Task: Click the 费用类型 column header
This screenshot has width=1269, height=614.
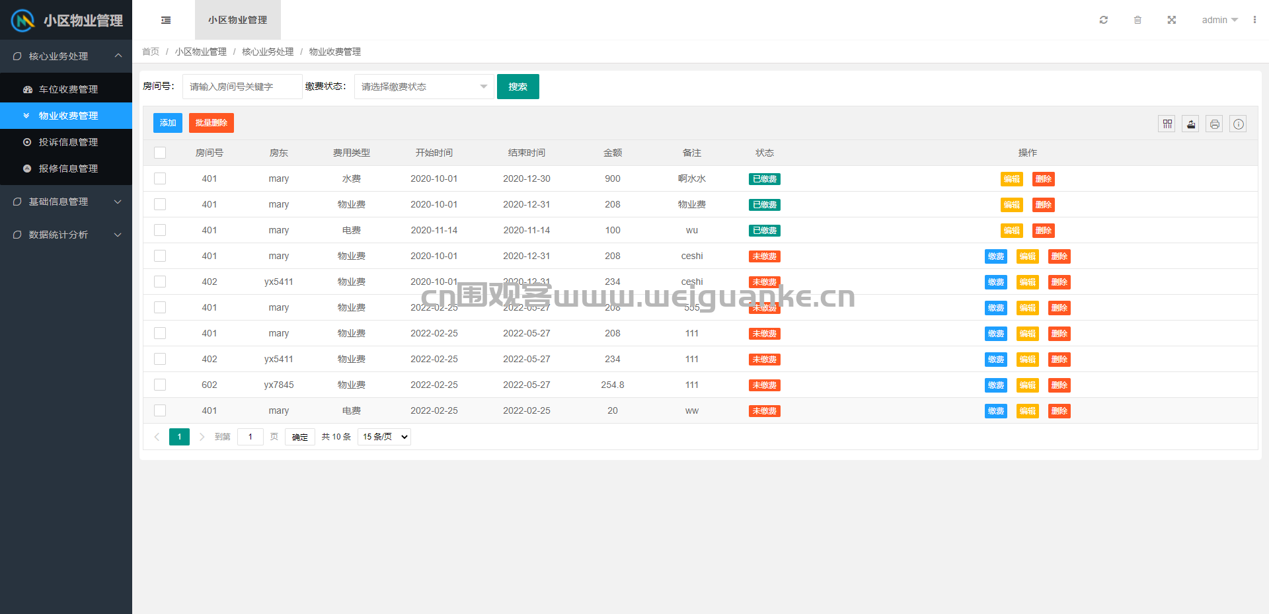Action: click(x=352, y=153)
